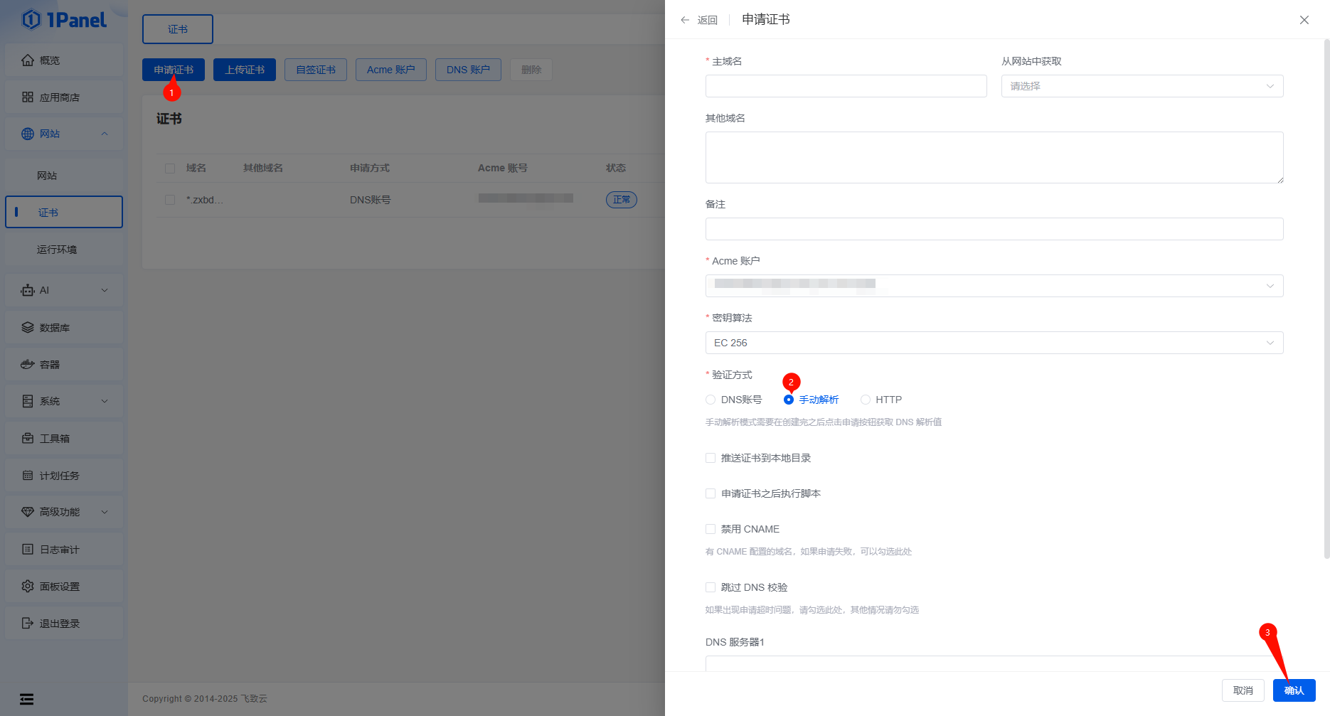This screenshot has height=716, width=1330.
Task: Click the logout icon in sidebar
Action: click(x=28, y=624)
